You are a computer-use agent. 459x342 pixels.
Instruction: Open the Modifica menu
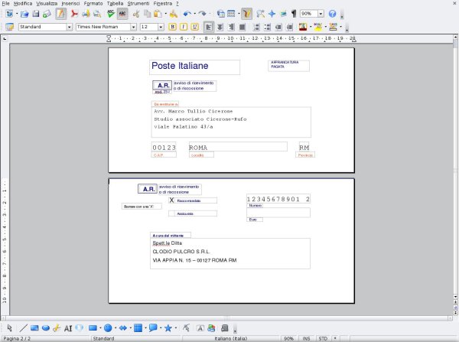[23, 4]
